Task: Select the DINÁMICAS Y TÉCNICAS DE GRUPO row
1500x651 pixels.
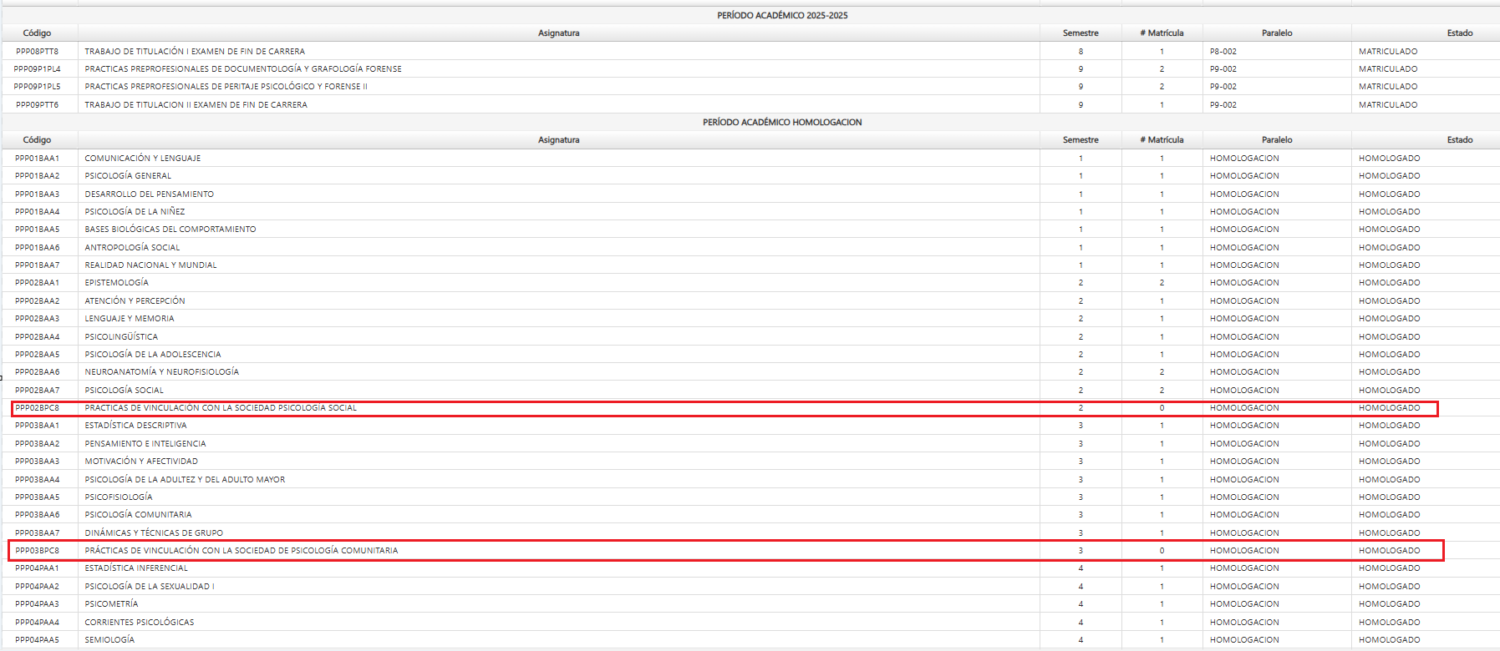Action: [x=154, y=533]
